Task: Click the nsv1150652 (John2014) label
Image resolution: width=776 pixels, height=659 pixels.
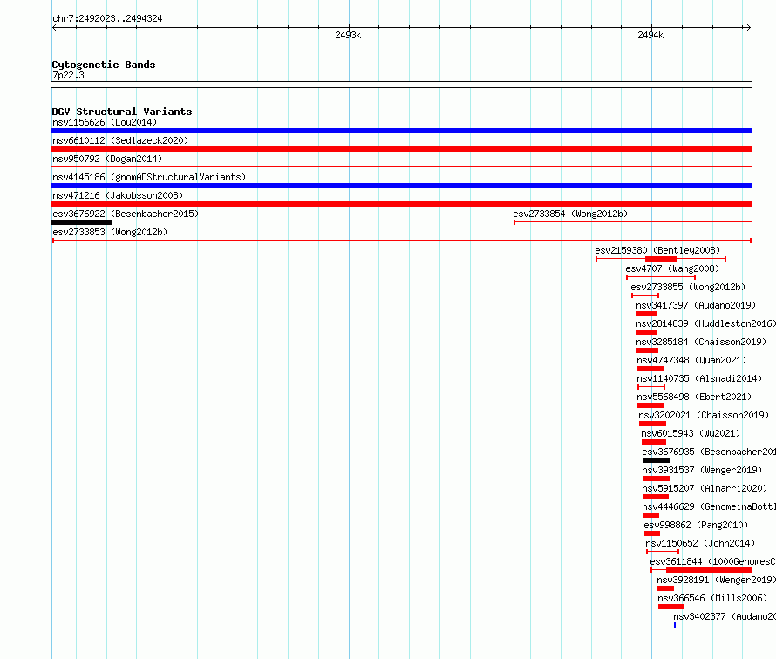Action: [x=700, y=543]
